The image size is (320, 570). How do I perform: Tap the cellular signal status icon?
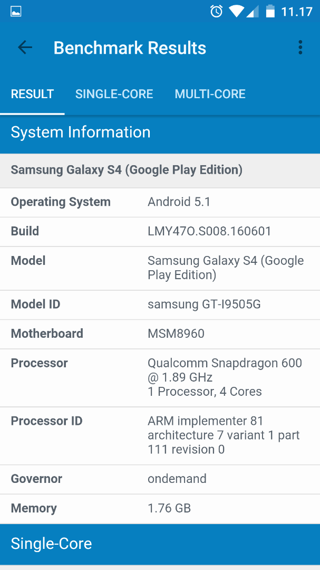[252, 12]
